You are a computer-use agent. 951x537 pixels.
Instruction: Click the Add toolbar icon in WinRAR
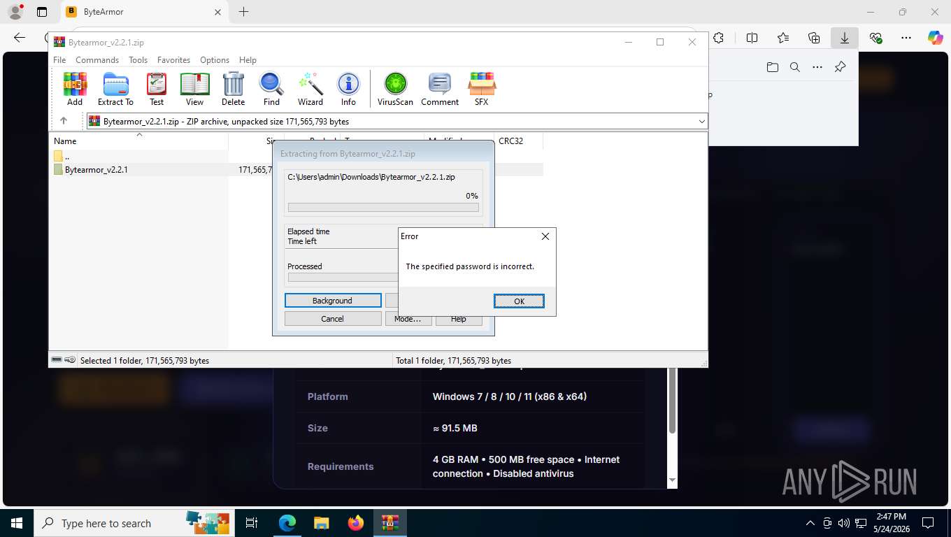coord(75,89)
